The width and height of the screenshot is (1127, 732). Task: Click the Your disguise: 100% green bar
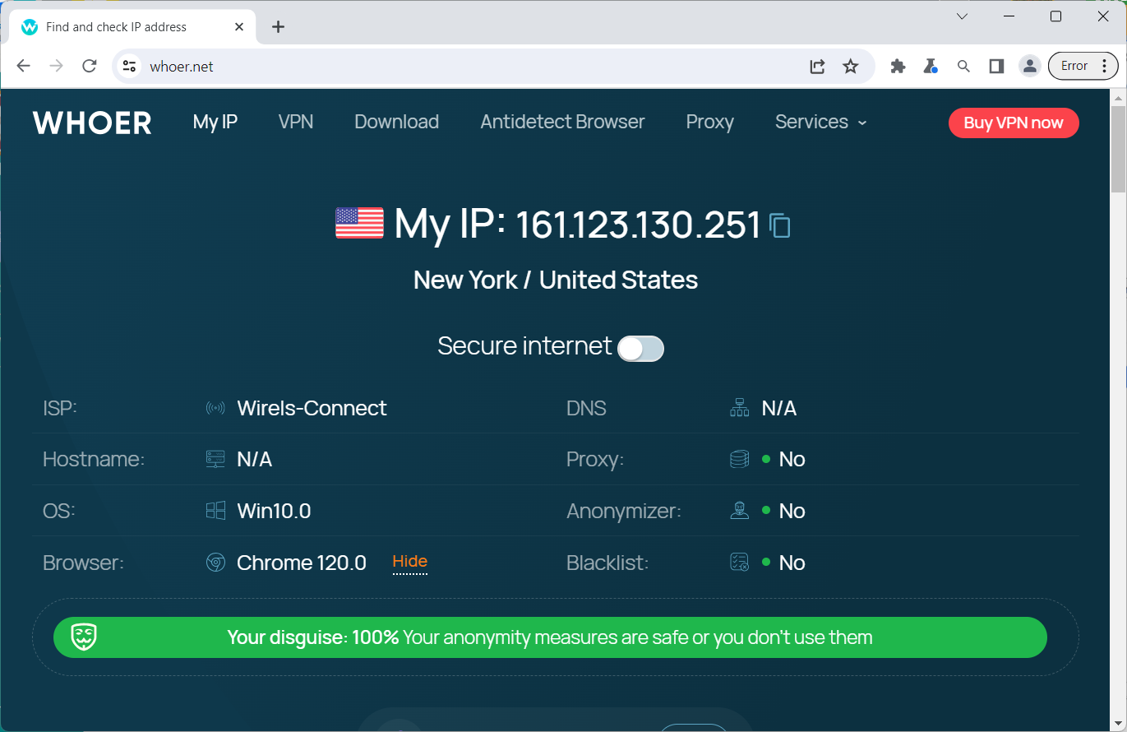[550, 637]
